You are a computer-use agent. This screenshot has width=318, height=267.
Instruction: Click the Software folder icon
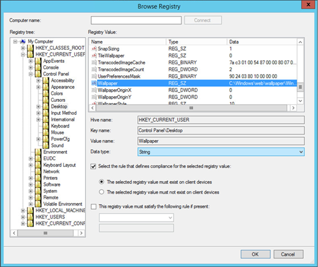[38, 185]
